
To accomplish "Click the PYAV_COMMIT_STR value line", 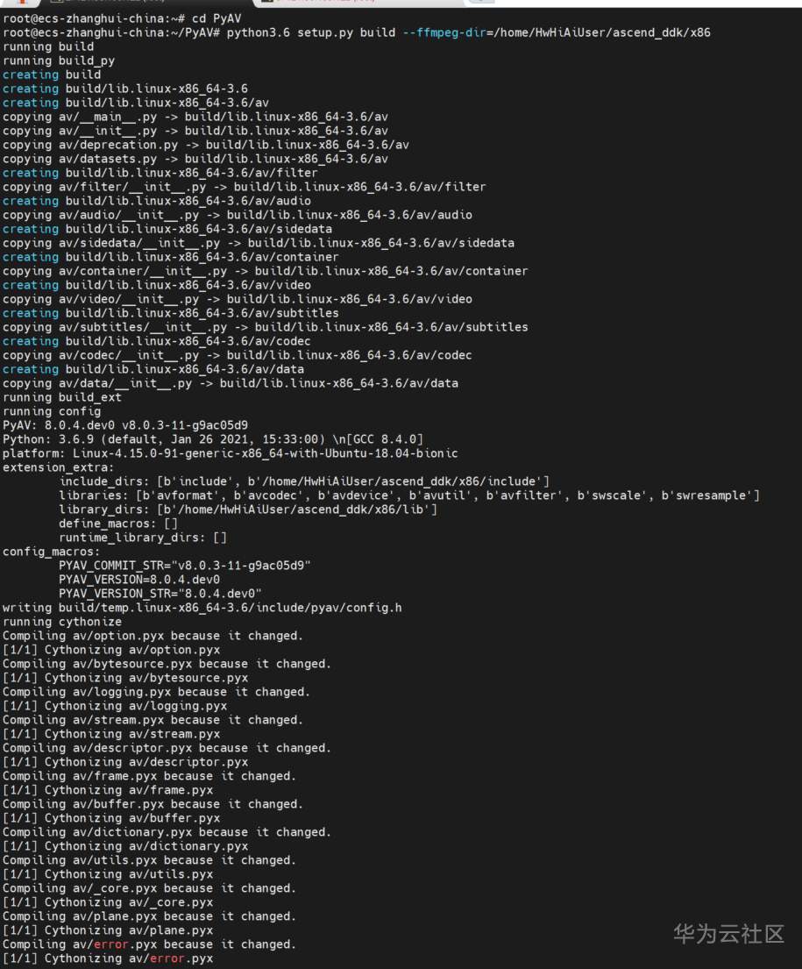I will 184,566.
